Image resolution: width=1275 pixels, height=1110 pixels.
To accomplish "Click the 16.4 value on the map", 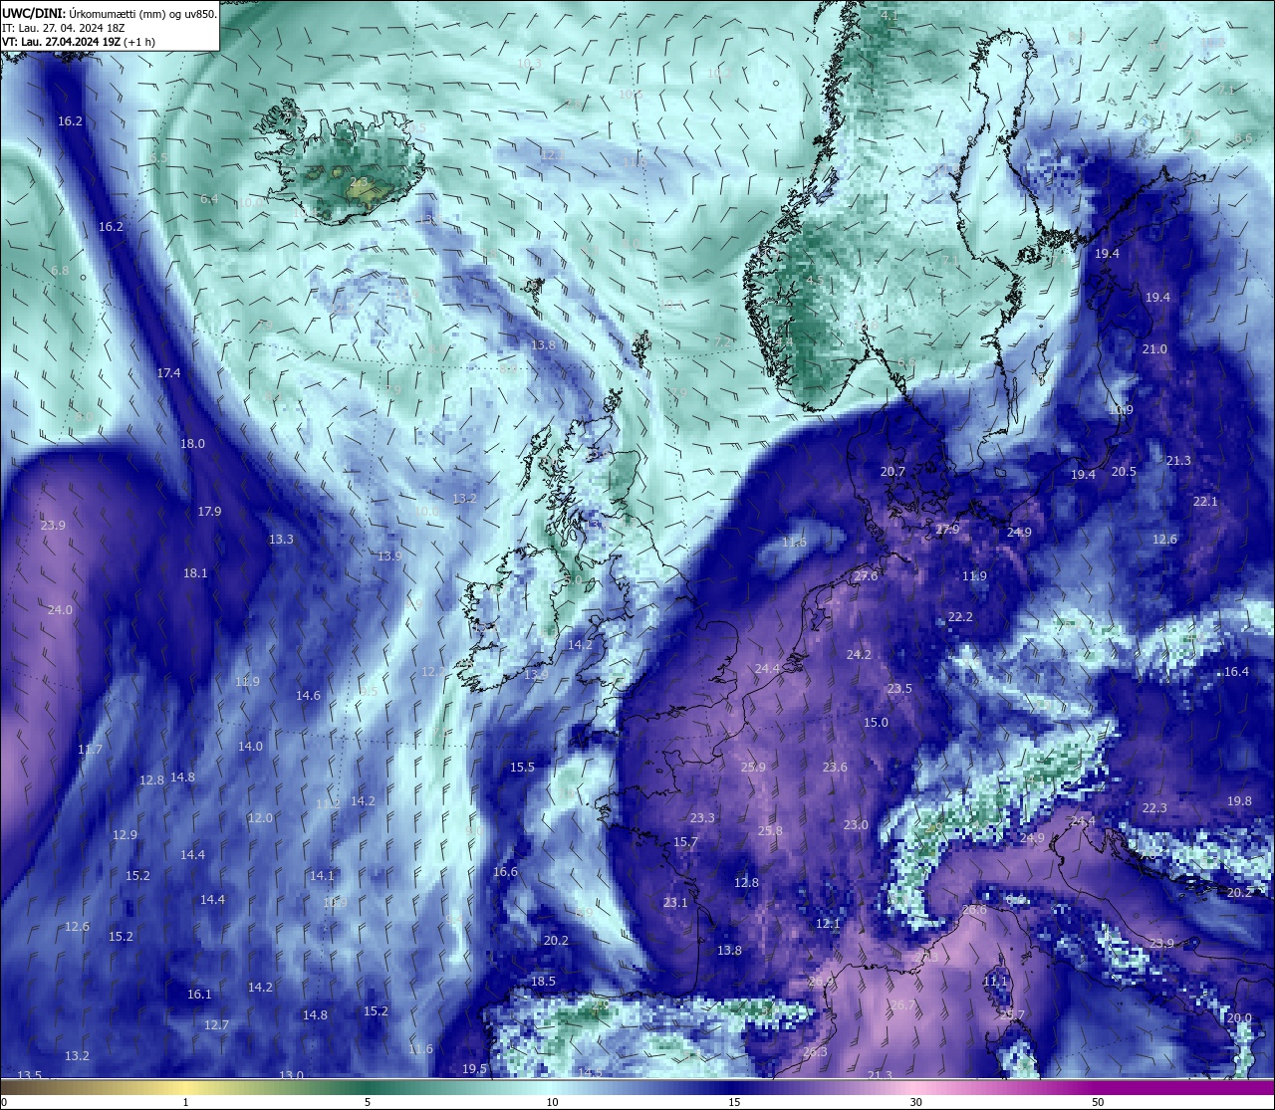I will pyautogui.click(x=1236, y=672).
